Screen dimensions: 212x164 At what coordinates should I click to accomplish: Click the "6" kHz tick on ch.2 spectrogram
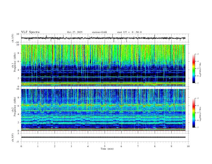[x=19, y=106]
